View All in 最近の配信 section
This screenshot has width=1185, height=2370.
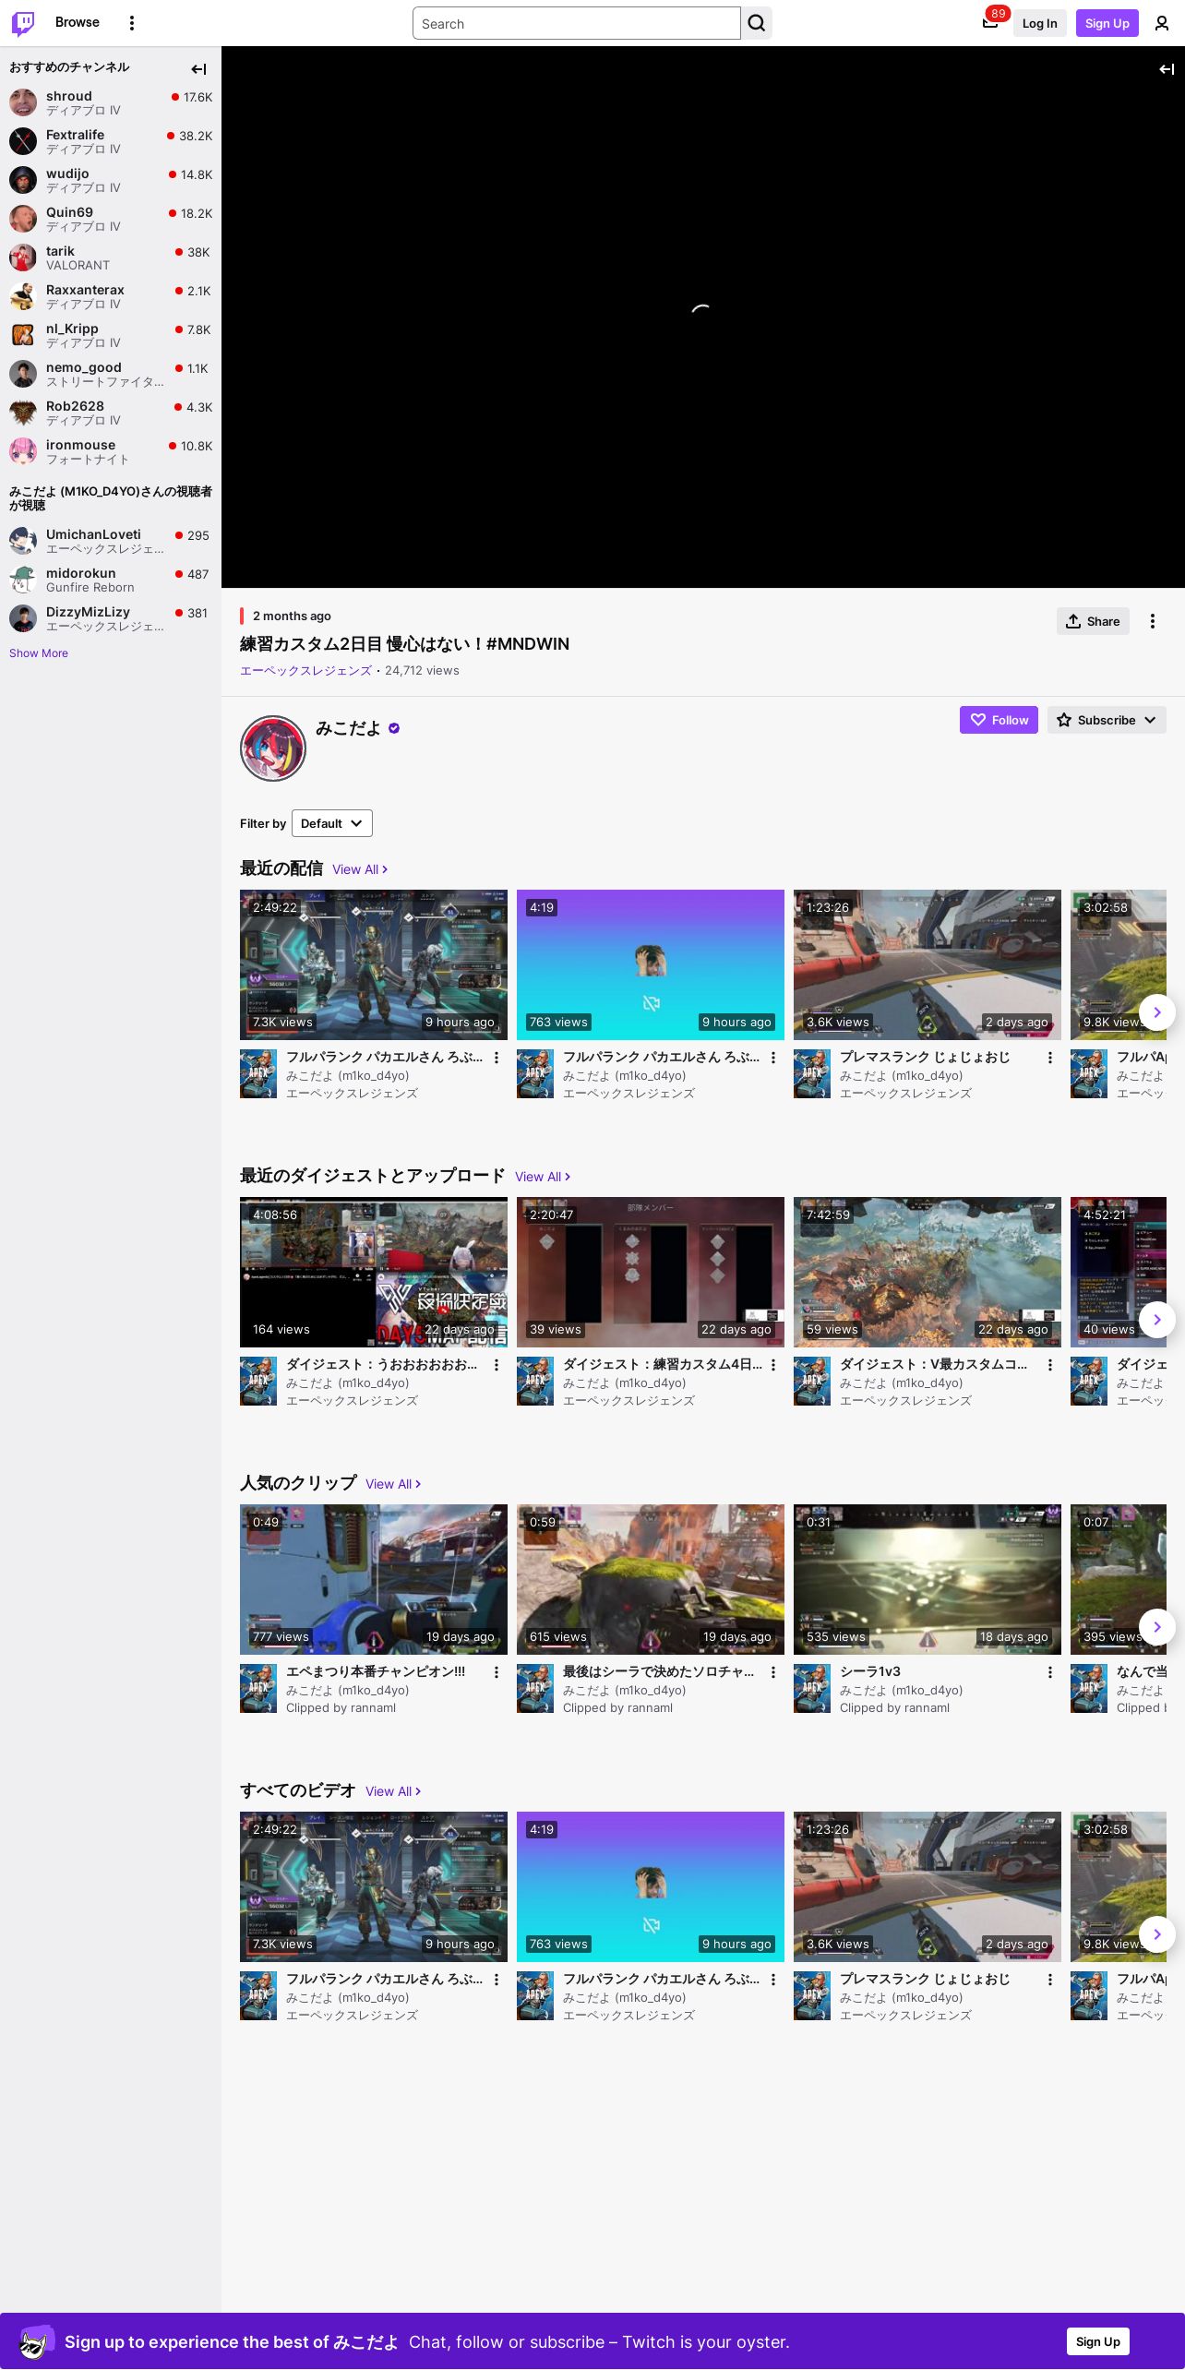360,869
